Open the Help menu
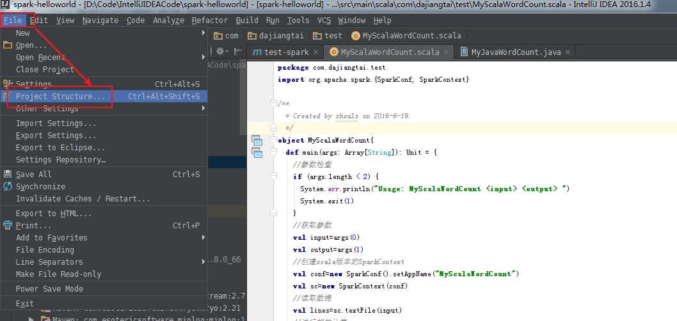677x321 pixels. (x=382, y=20)
